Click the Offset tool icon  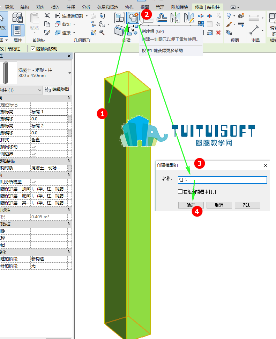tap(162, 18)
